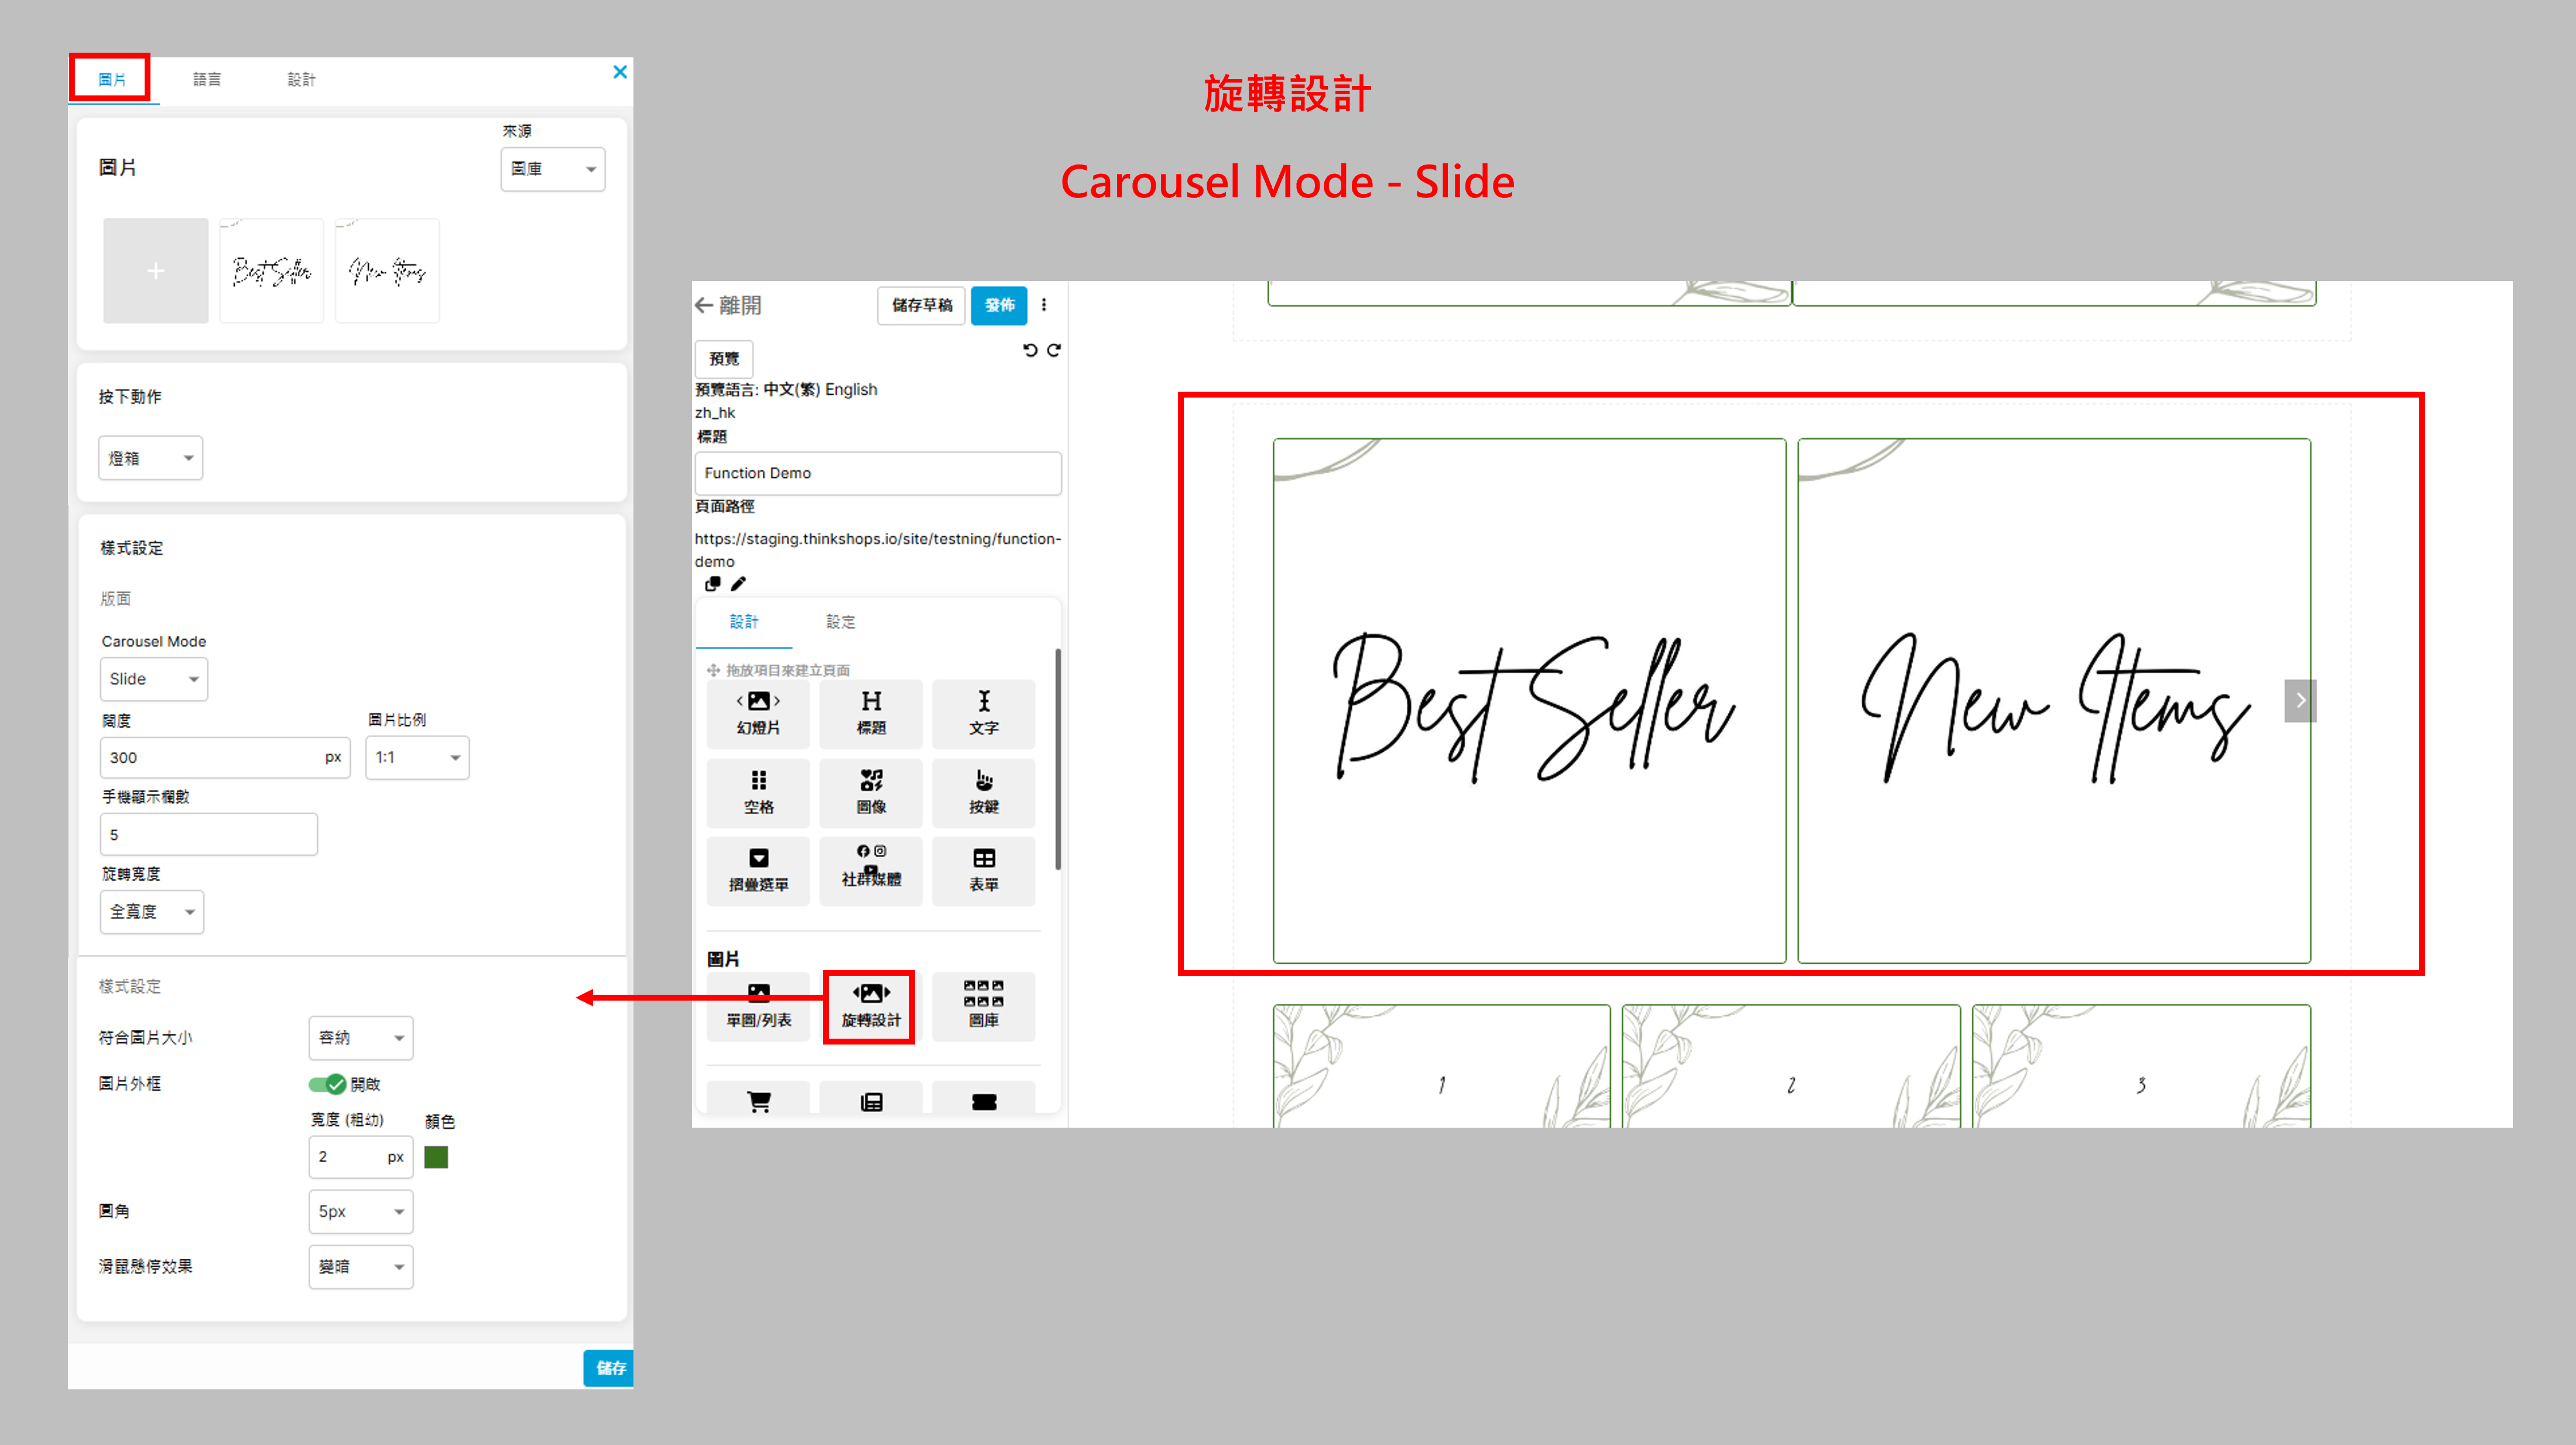Expand the 圖片比例 1:1 ratio dropdown
This screenshot has width=2576, height=1445.
[417, 757]
